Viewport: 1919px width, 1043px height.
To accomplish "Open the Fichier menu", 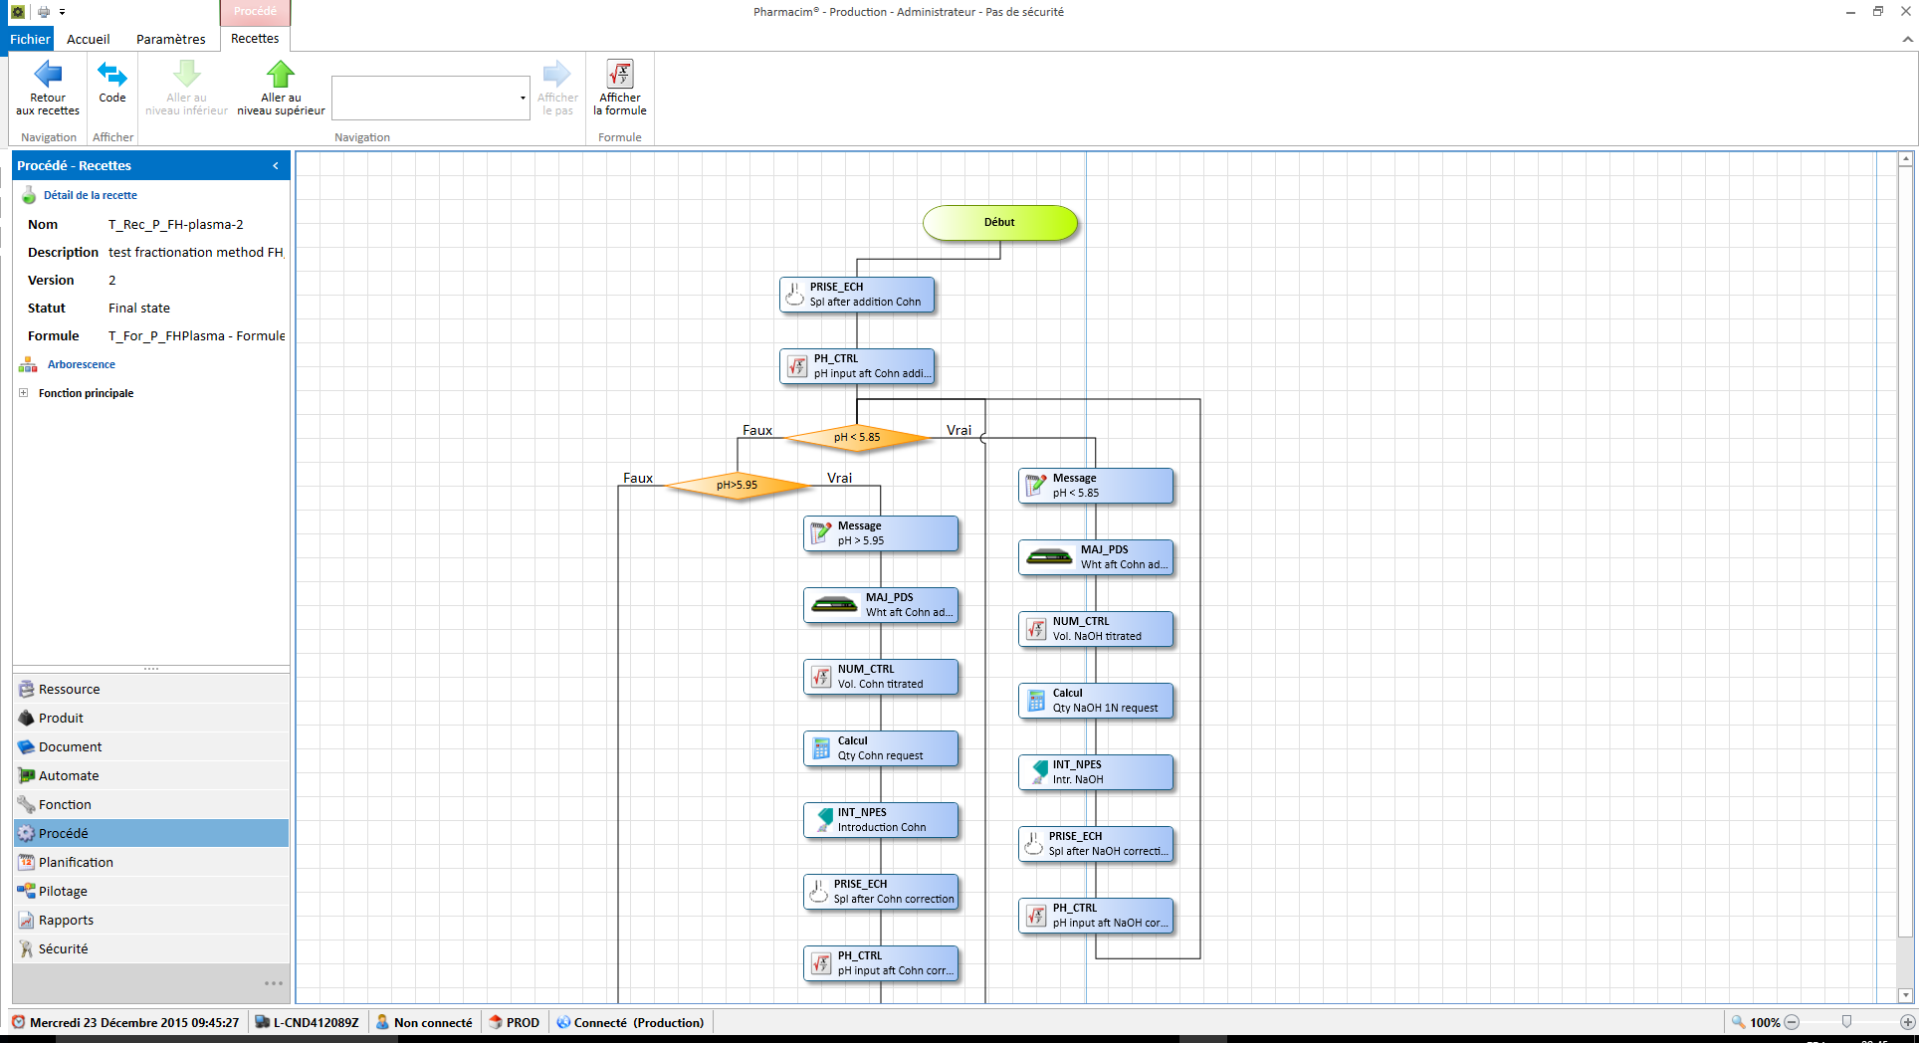I will (x=30, y=39).
